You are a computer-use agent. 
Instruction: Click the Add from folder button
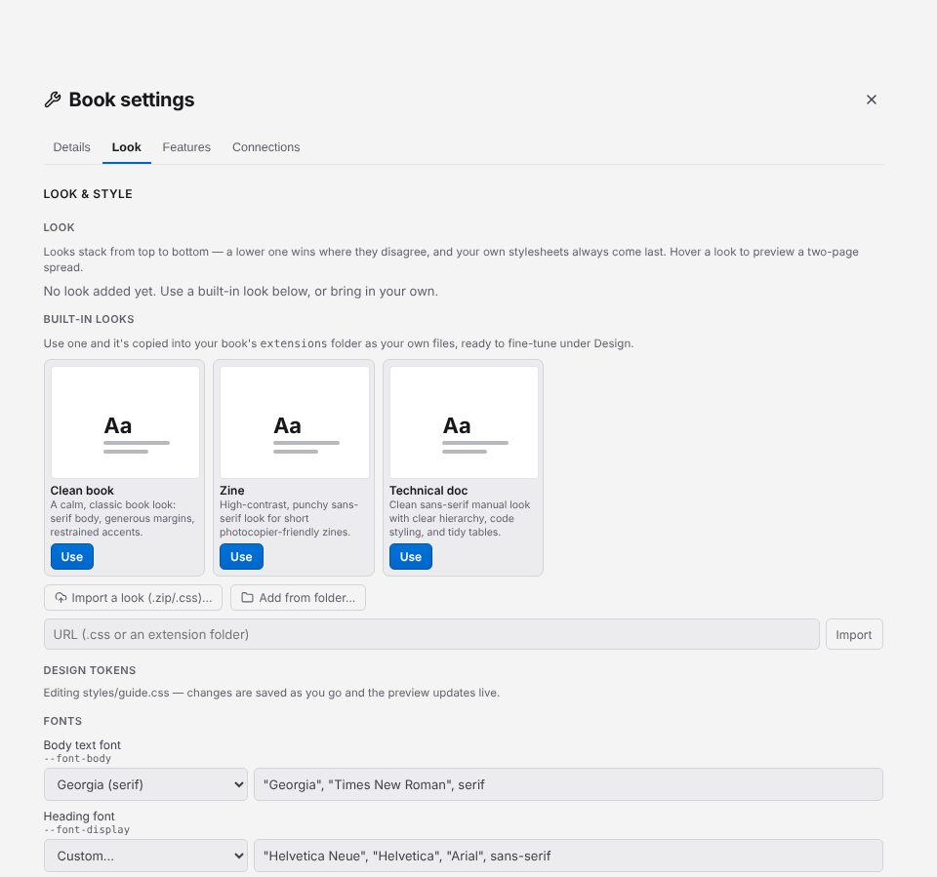[x=299, y=597]
